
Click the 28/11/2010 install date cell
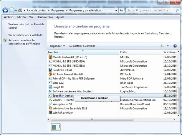(x=170, y=96)
